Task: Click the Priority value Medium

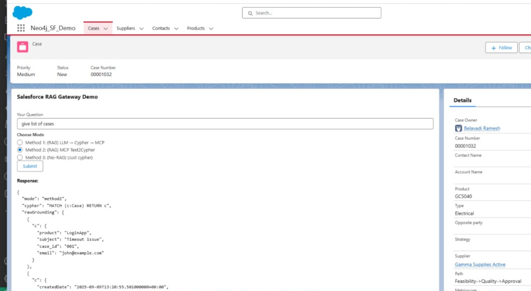Action: click(26, 75)
